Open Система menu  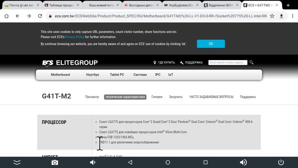140,75
